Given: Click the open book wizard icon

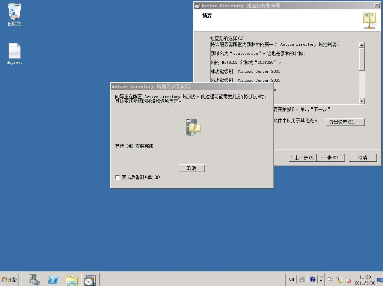Looking at the screenshot, I should pos(369,20).
